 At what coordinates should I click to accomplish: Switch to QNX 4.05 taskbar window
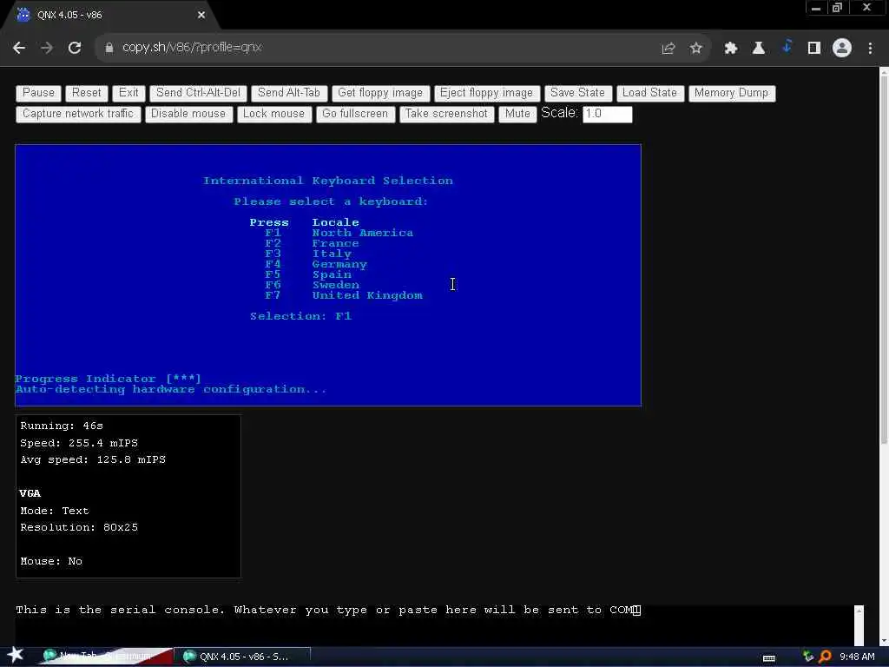point(243,657)
